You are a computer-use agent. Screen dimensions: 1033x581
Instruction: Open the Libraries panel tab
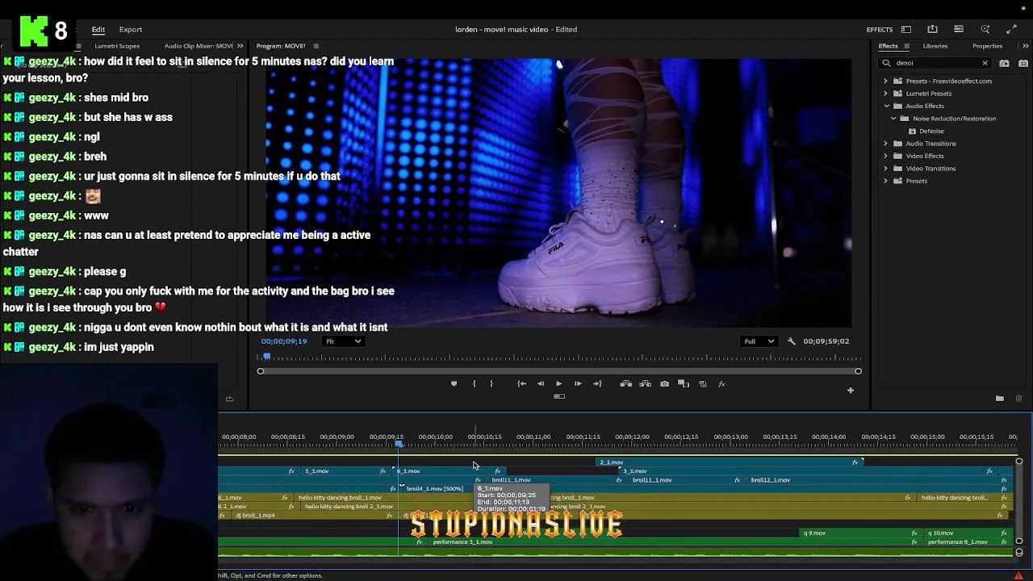point(935,46)
